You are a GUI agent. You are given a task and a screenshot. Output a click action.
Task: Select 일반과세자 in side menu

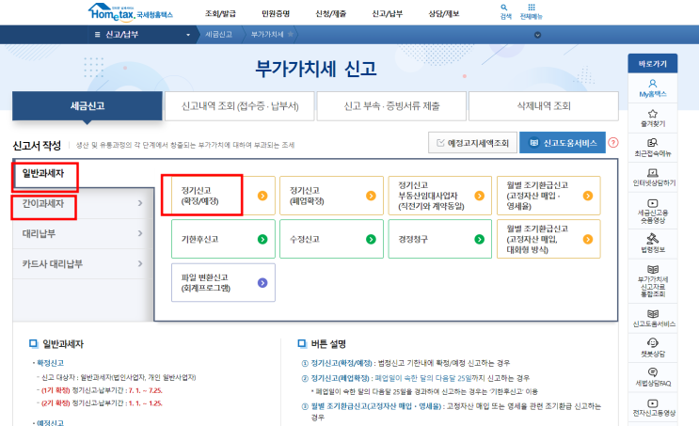43,173
